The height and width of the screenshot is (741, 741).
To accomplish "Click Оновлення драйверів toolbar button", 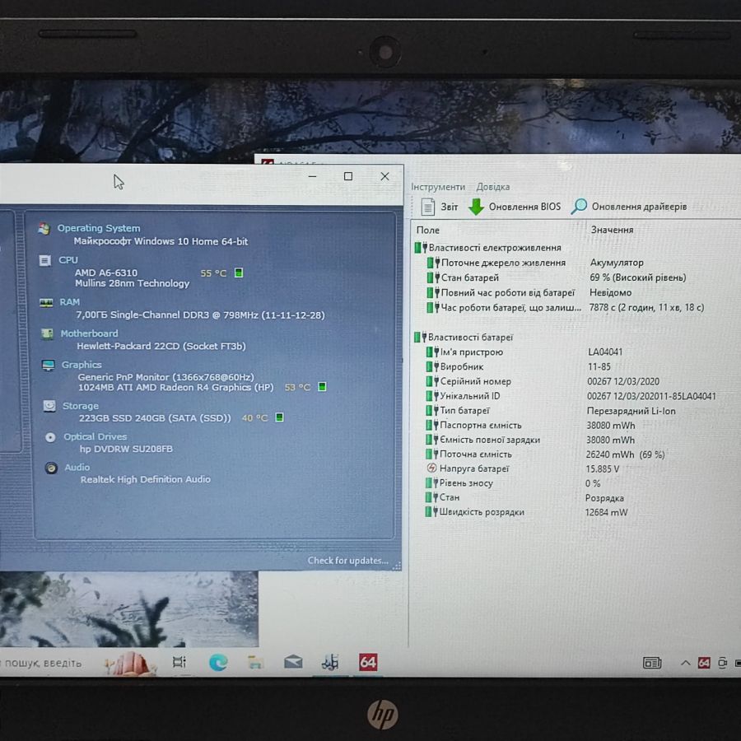I will 629,207.
